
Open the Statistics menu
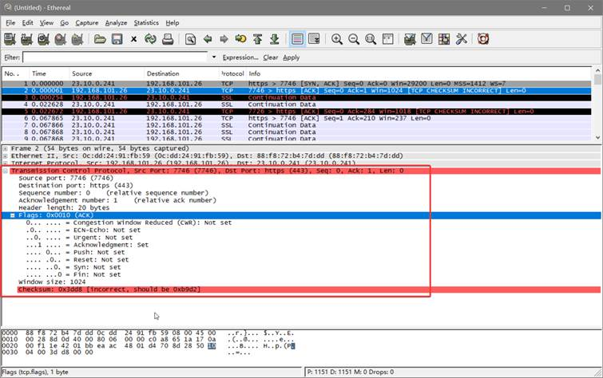pos(146,22)
